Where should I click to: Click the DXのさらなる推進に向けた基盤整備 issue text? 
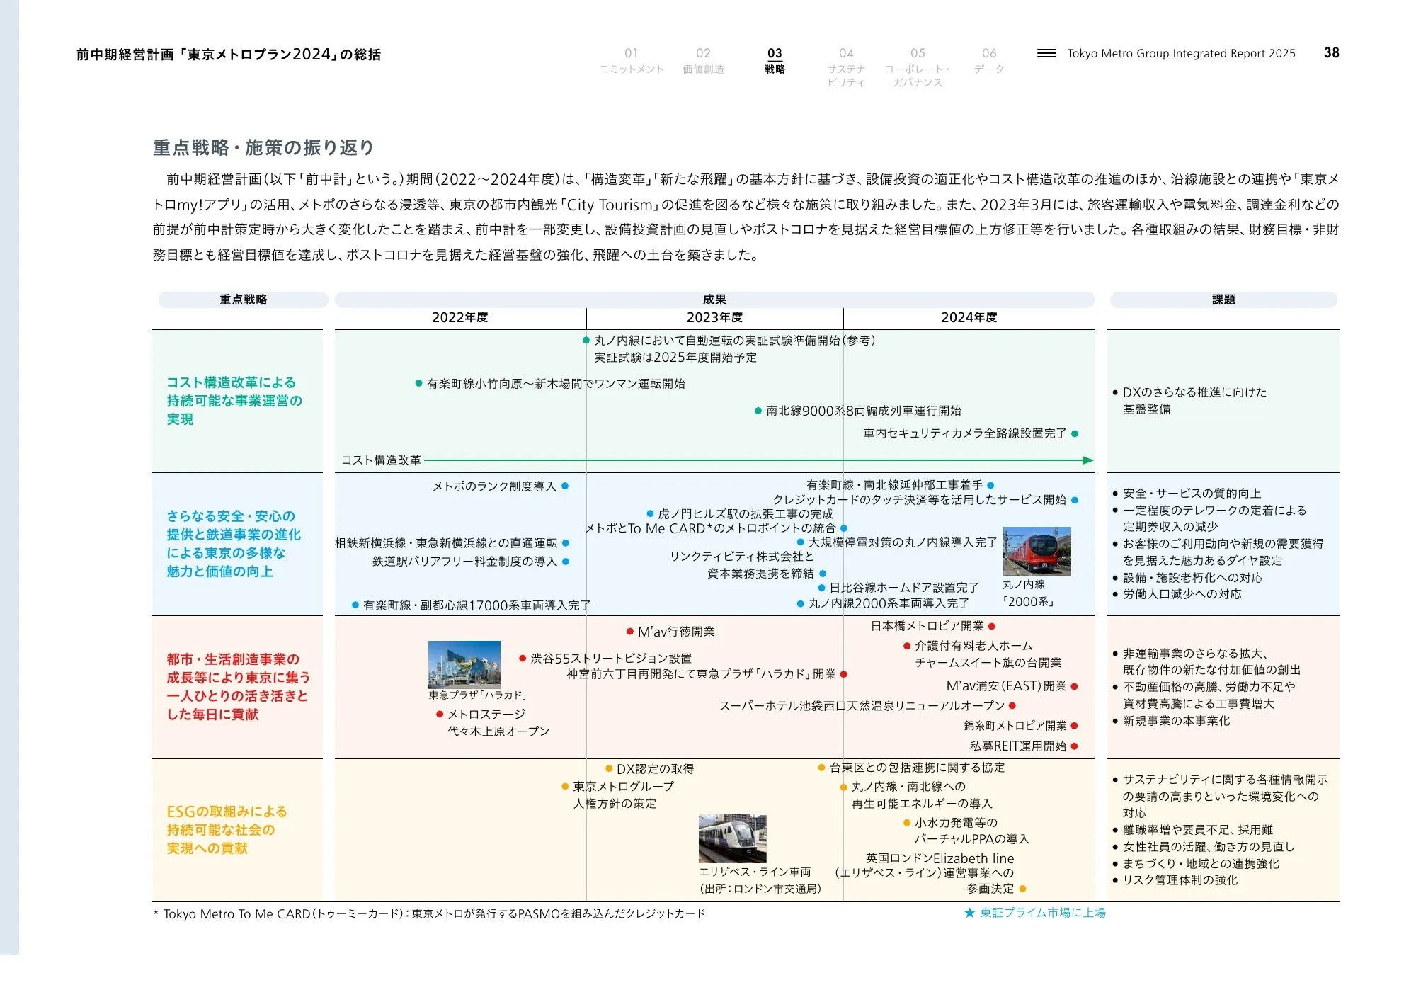click(1194, 401)
